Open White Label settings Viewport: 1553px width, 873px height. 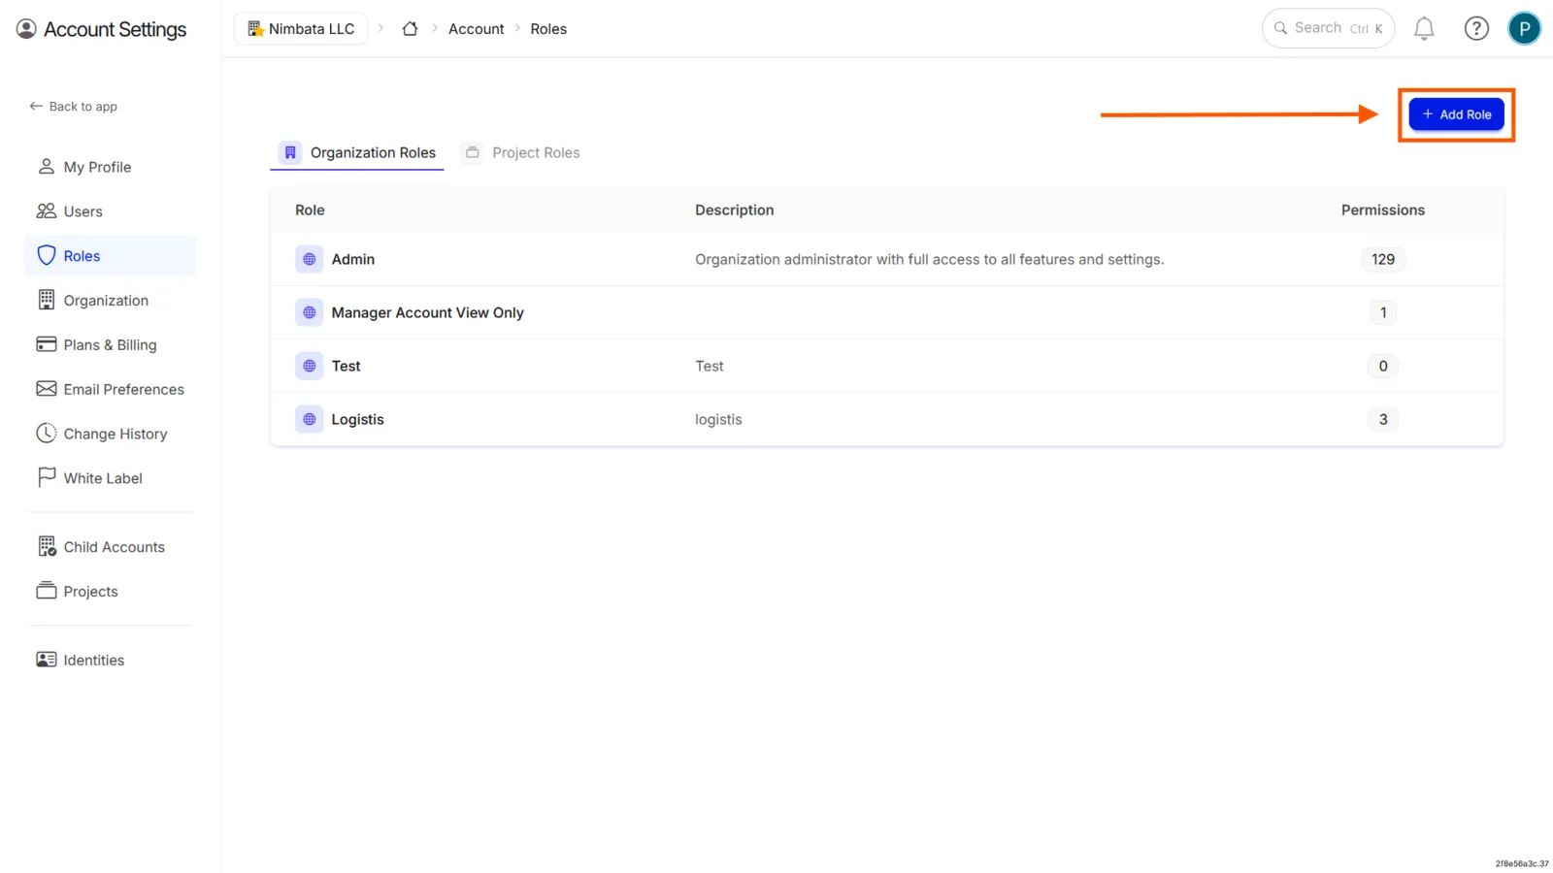(110, 478)
